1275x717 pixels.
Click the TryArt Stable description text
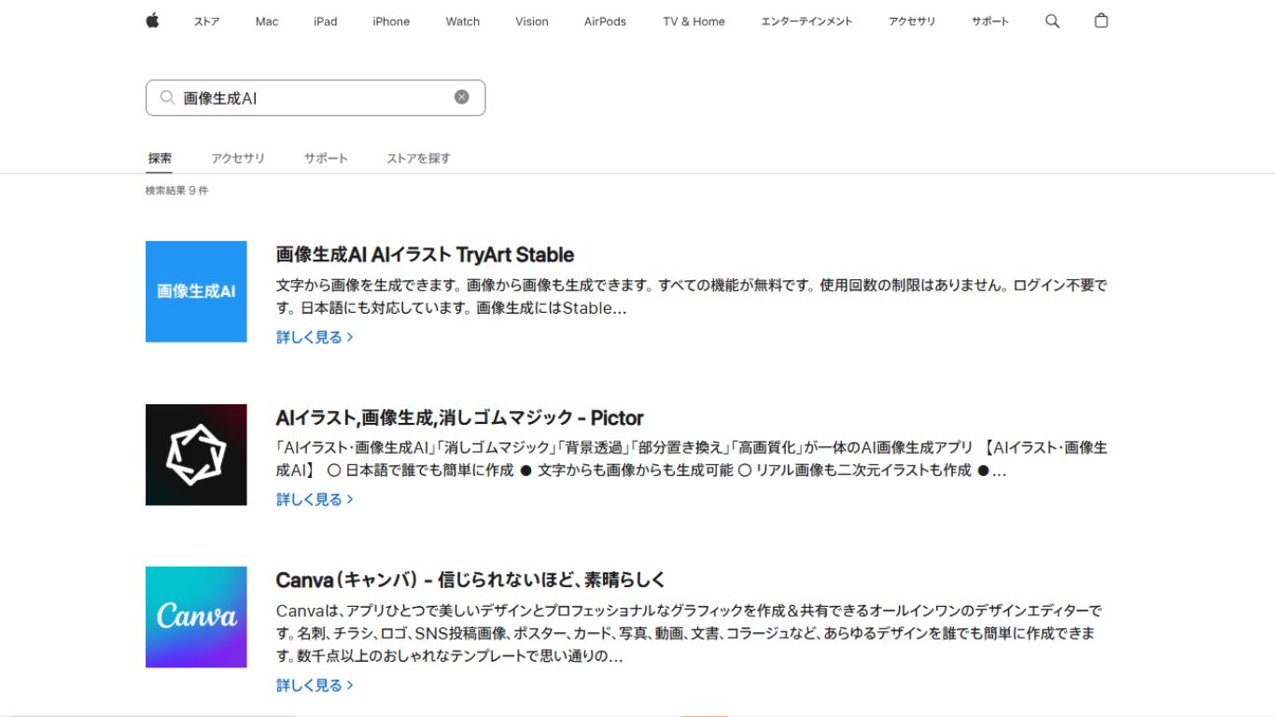tap(692, 297)
